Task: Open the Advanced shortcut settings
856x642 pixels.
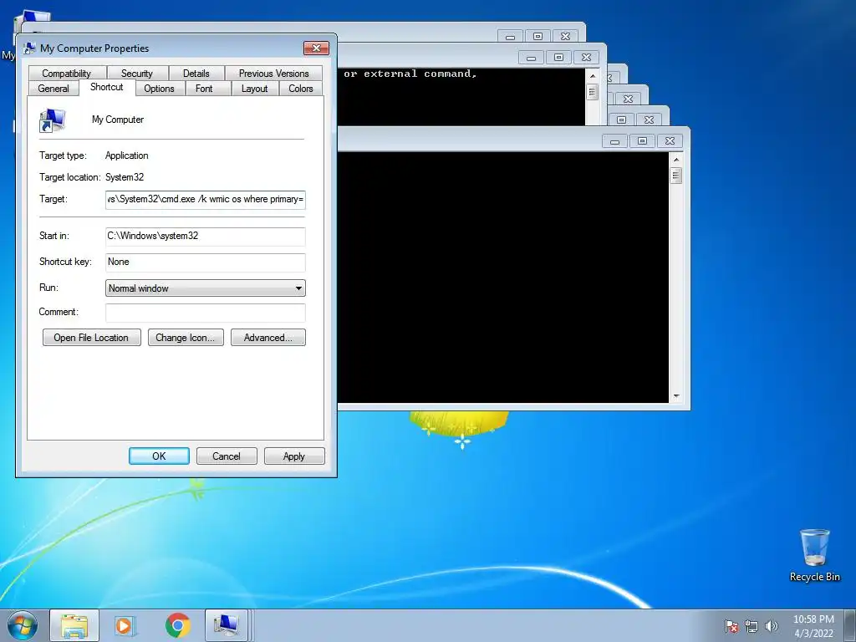Action: click(268, 338)
